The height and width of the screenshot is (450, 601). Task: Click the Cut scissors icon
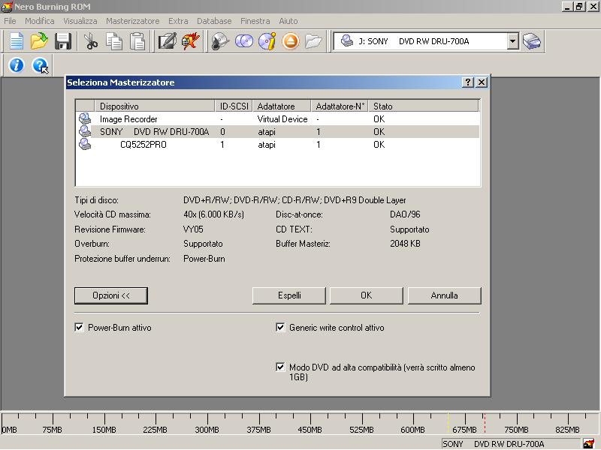(x=91, y=41)
